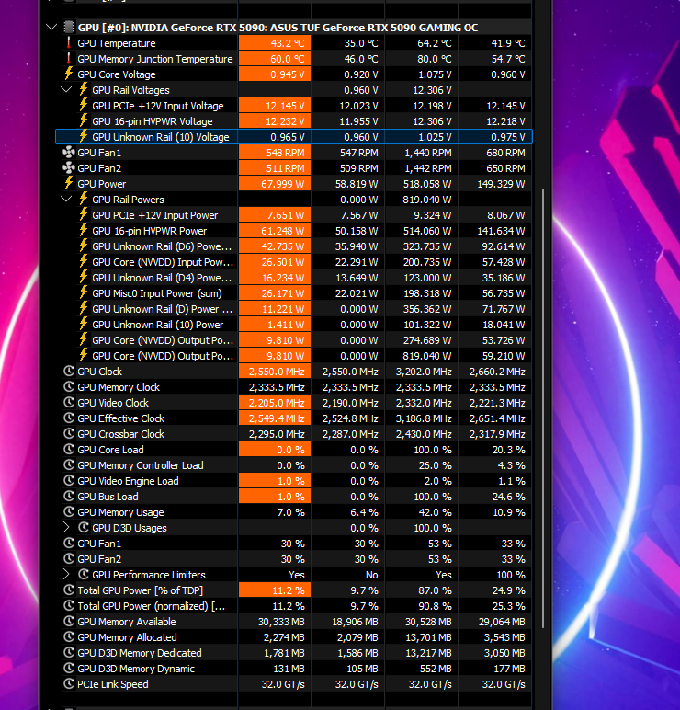The width and height of the screenshot is (680, 710).
Task: Click lightning icon beside GPU Unknown Rail (10) Power
Action: tap(84, 325)
